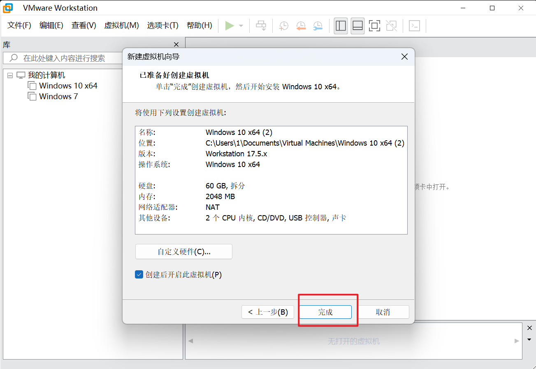Click the < 上一步(B) button
The image size is (536, 369).
tap(268, 312)
